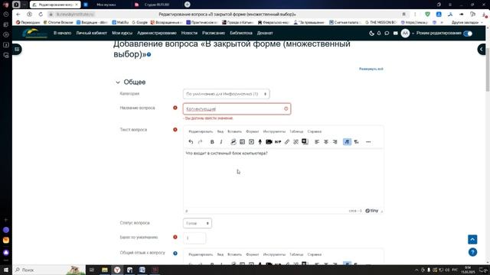The height and width of the screenshot is (275, 490).
Task: Open the round help question-mark button
Action: pyautogui.click(x=472, y=252)
